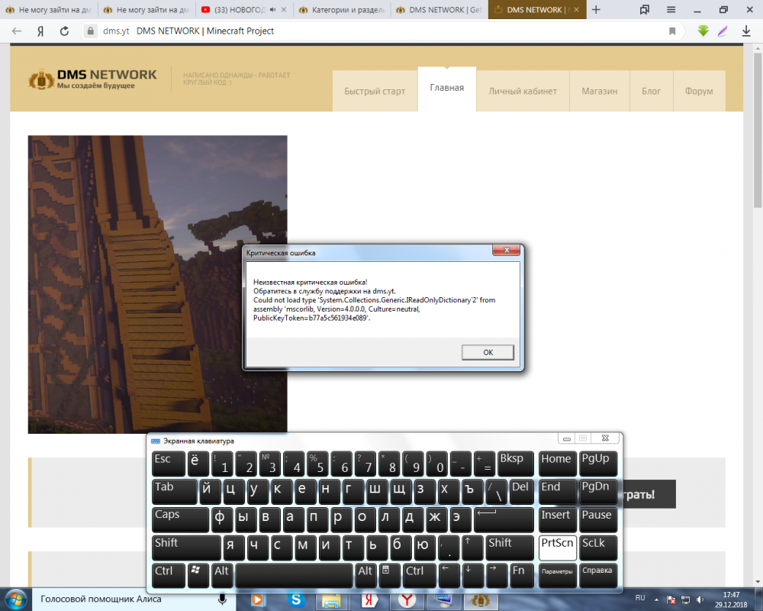Launch Yandex Browser from the taskbar

click(x=407, y=600)
